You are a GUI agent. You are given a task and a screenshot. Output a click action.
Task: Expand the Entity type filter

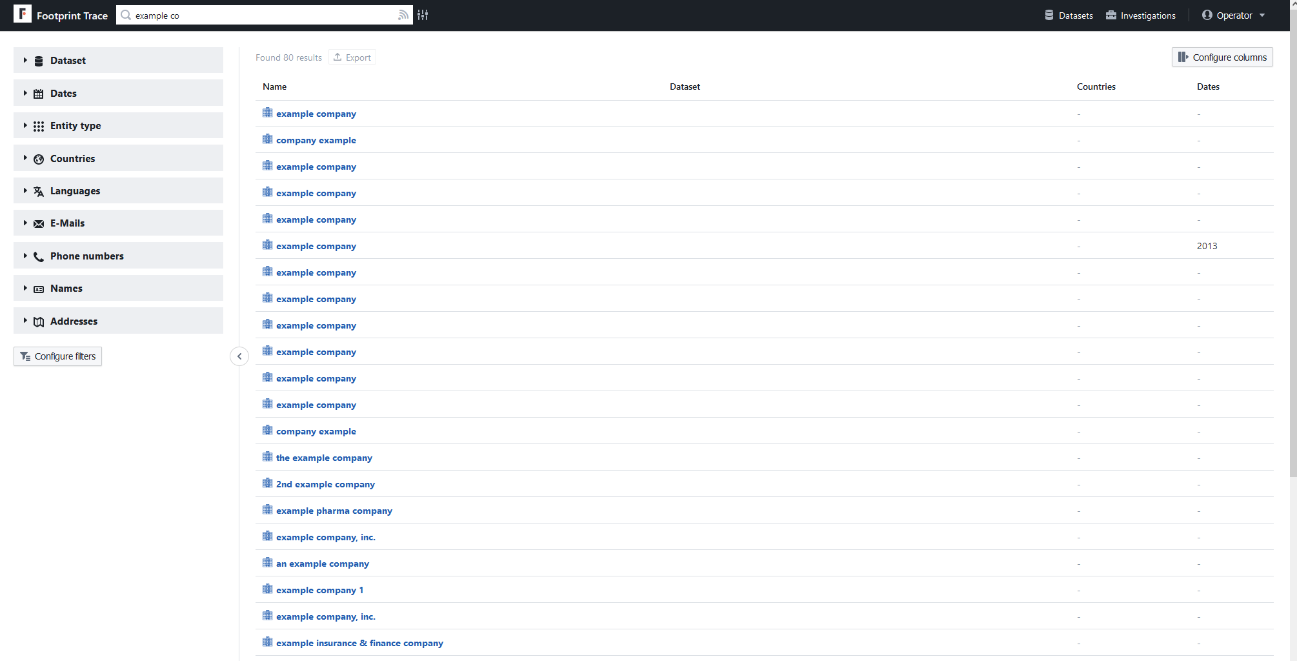click(75, 126)
